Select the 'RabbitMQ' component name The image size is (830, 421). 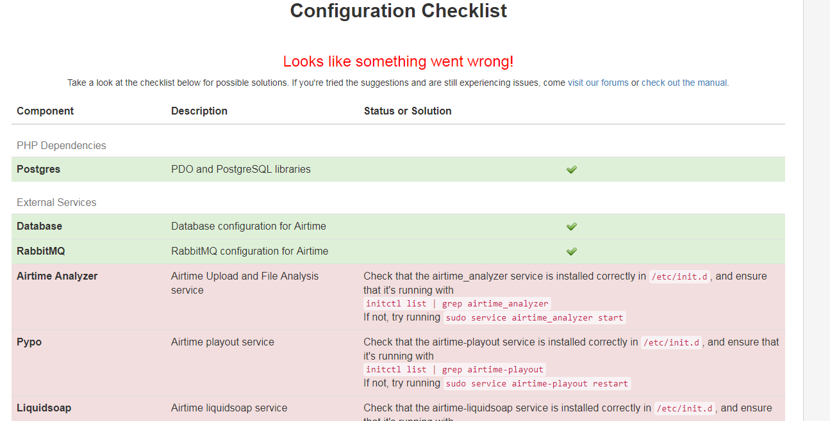[x=41, y=251]
